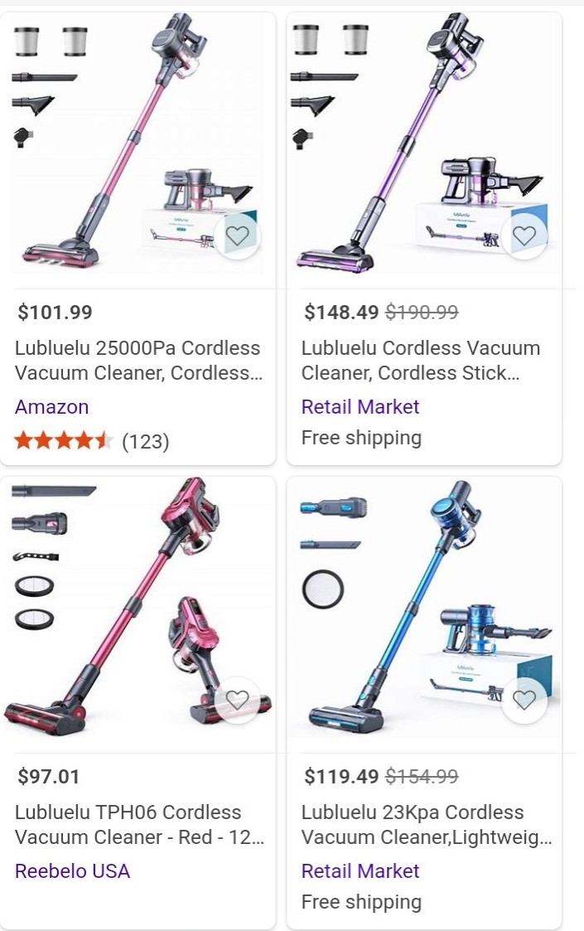The width and height of the screenshot is (584, 931).
Task: Click the $119.49 discounted price
Action: click(x=341, y=776)
